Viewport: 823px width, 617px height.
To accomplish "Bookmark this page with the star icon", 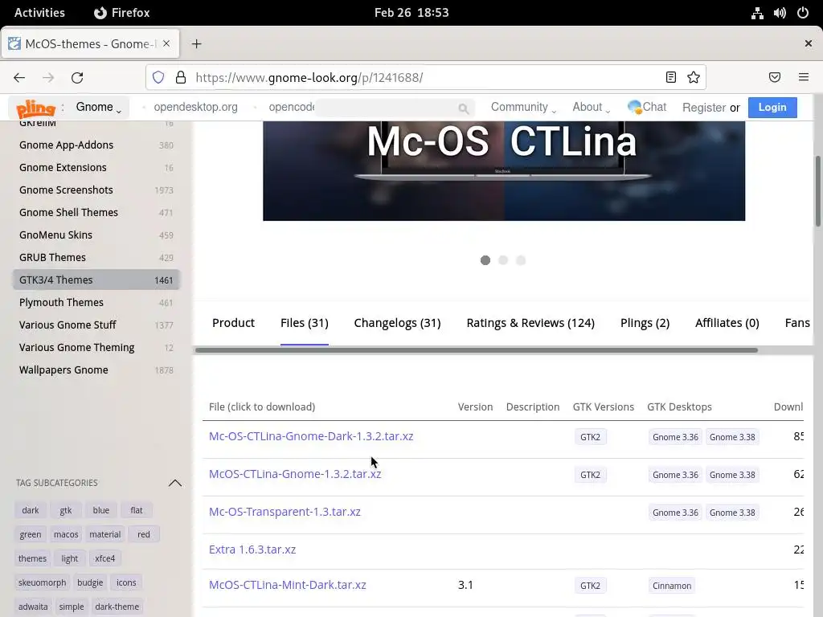I will click(694, 78).
